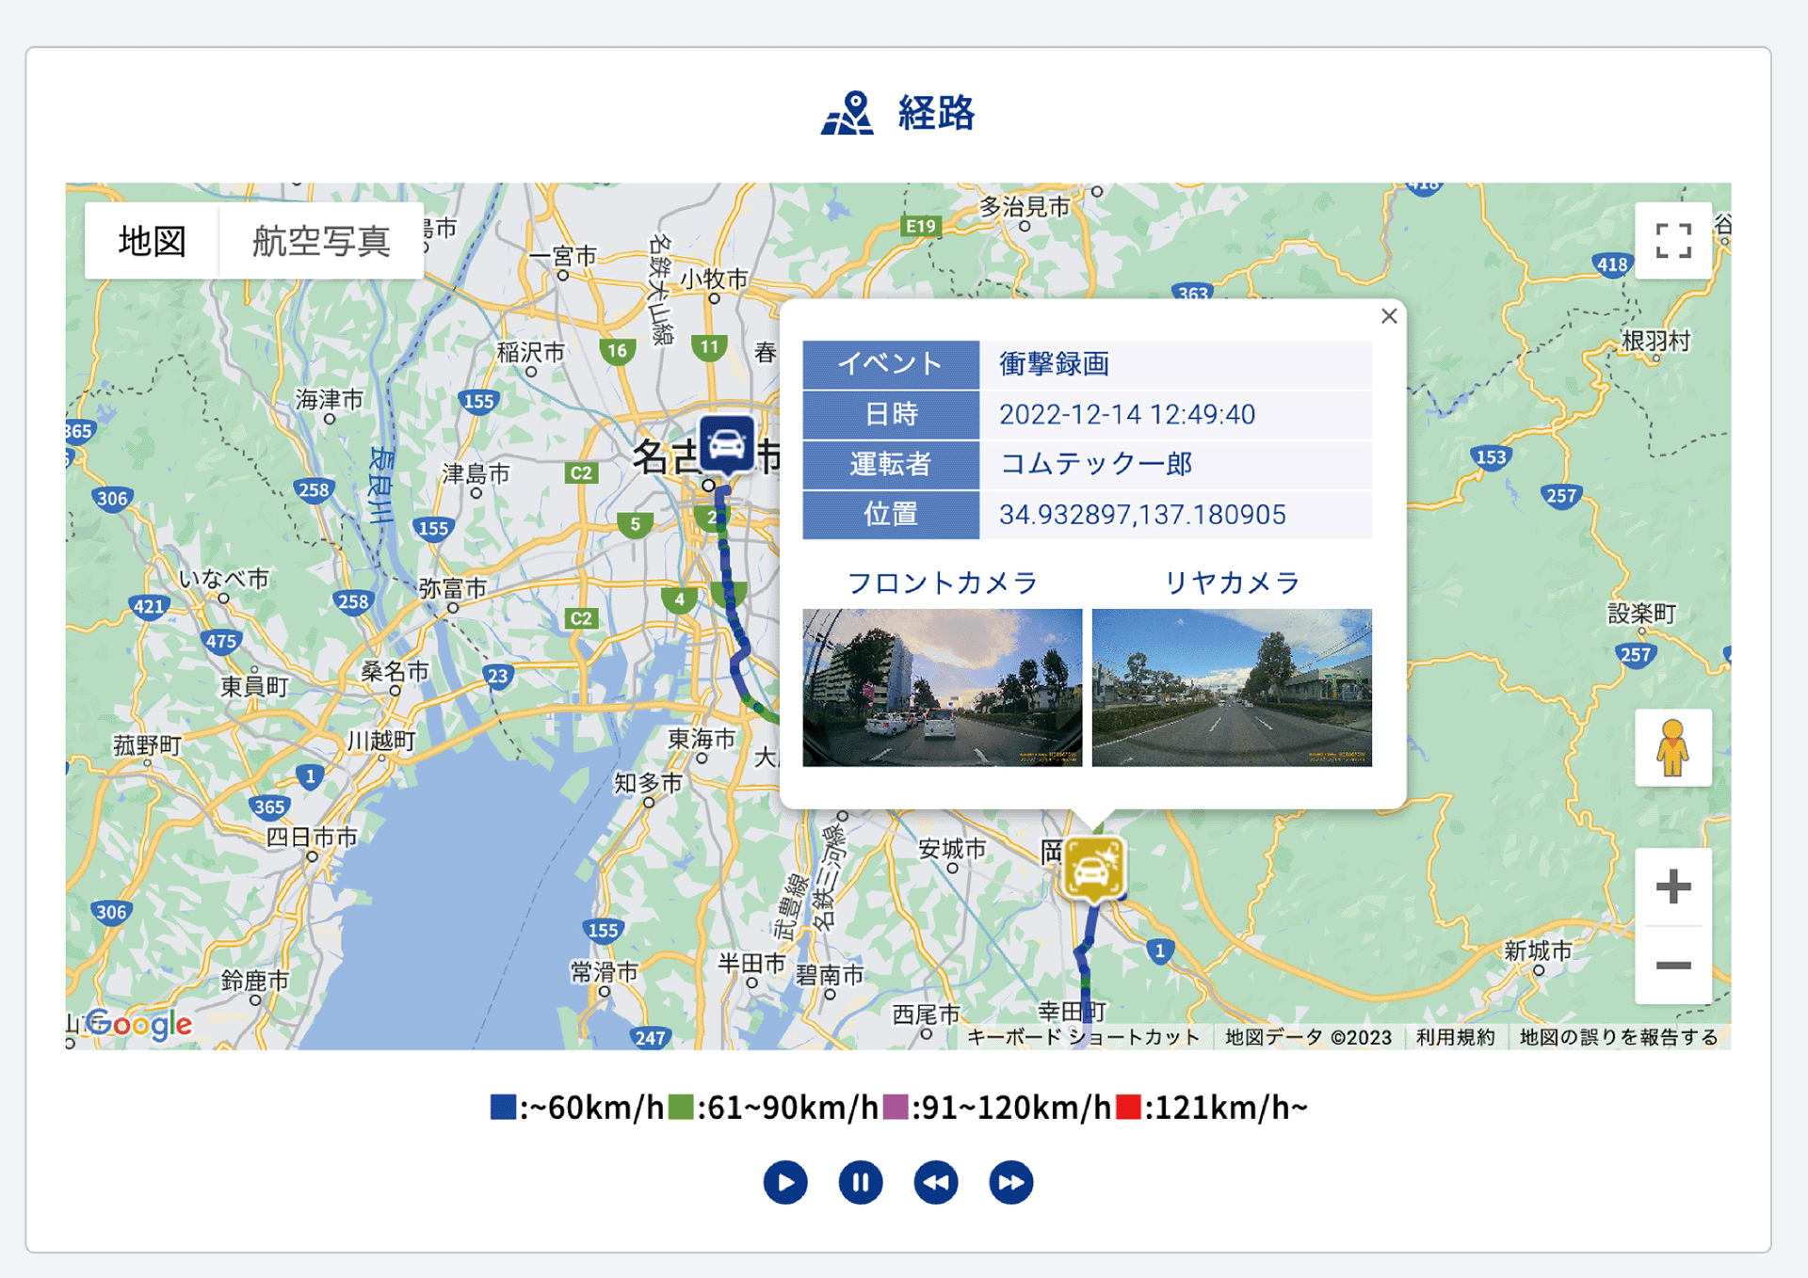Close the event info popup
Image resolution: width=1808 pixels, height=1278 pixels.
1389,316
